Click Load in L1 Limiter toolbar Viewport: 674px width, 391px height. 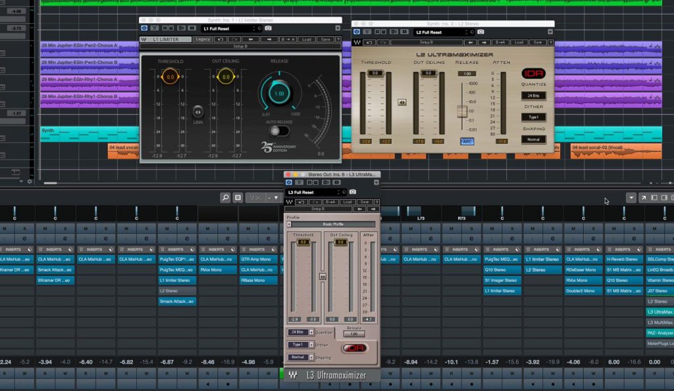coord(307,39)
